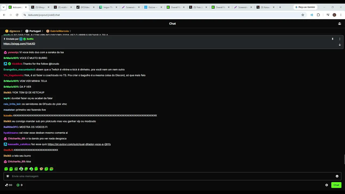This screenshot has height=194, width=345.
Task: Click username kassadin_catolico
Action: [x=19, y=144]
